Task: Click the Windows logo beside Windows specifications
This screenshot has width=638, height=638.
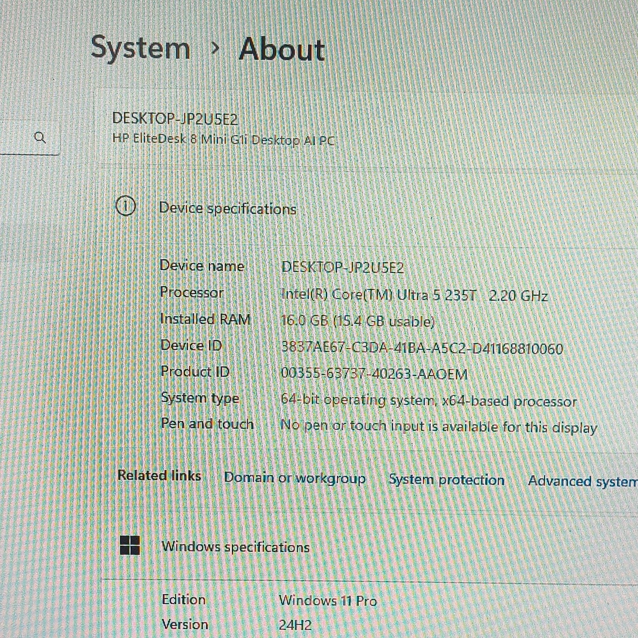Action: 130,545
